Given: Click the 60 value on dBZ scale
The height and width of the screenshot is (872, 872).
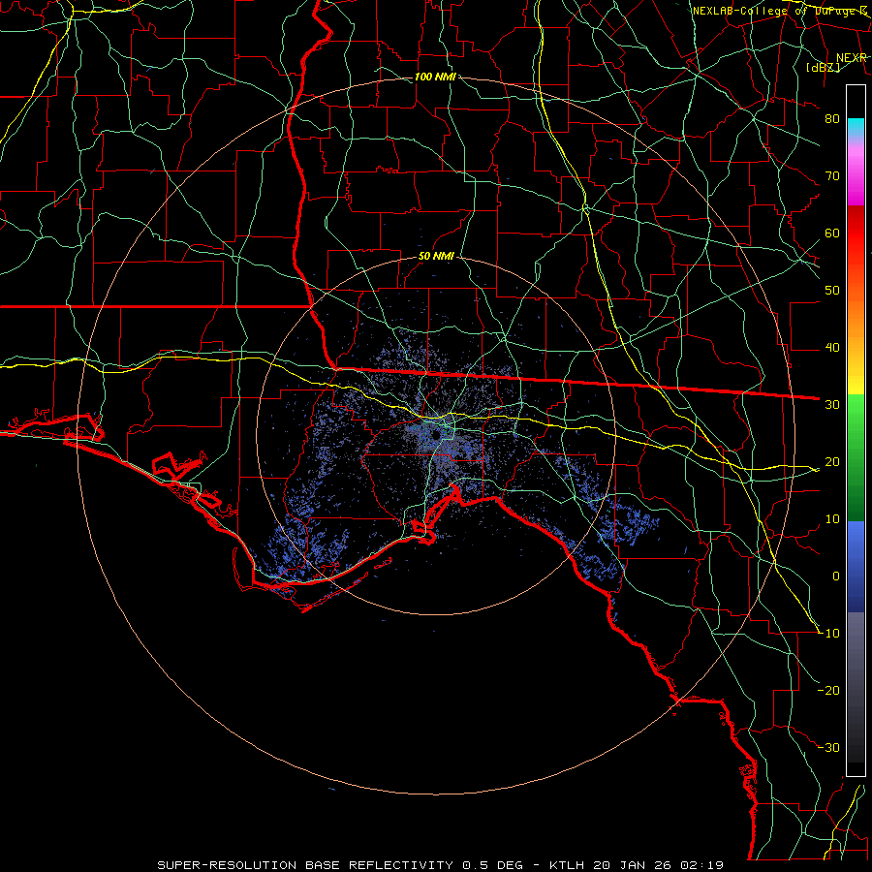Looking at the screenshot, I should pos(832,233).
